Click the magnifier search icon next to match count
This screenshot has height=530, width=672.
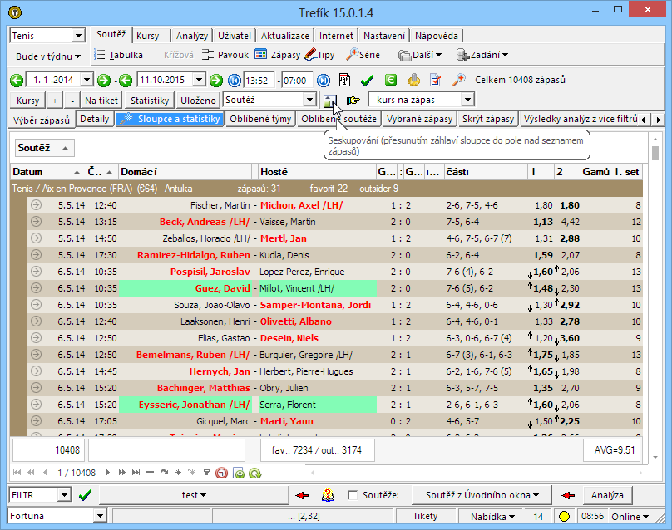pyautogui.click(x=458, y=81)
